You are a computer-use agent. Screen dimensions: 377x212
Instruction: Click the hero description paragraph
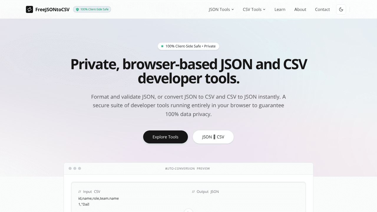coord(188,105)
